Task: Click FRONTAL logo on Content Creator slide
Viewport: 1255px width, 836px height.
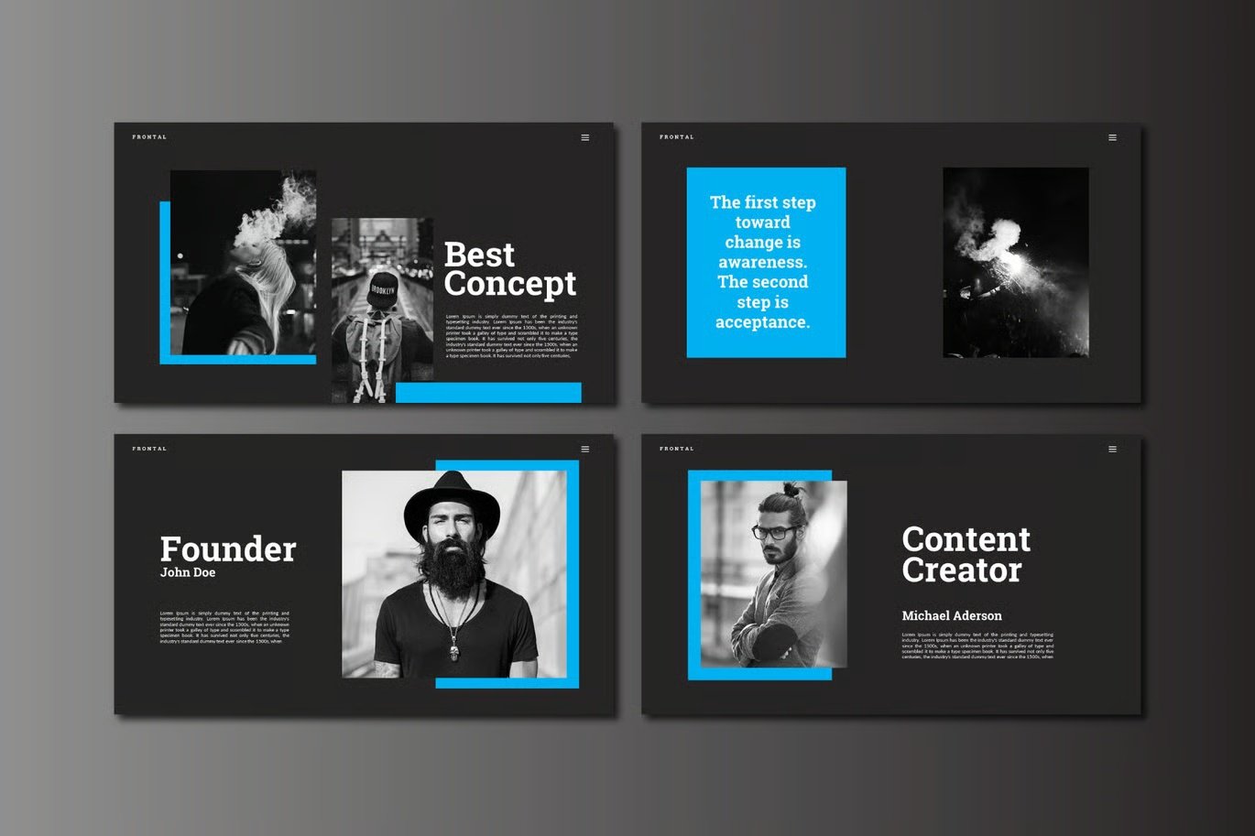Action: point(677,449)
